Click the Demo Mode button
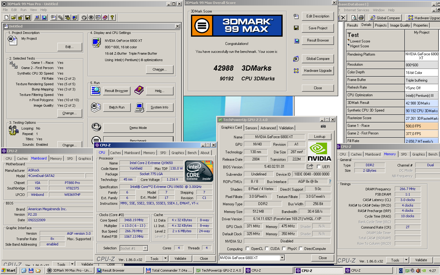 [x=138, y=128]
